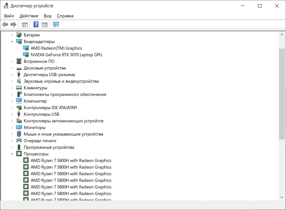Viewport: 286px width, 210px height.
Task: Open the Файл menu
Action: click(9, 16)
